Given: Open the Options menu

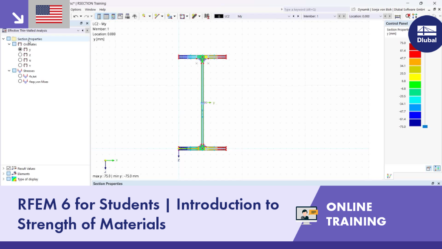Looking at the screenshot, I should point(76,9).
